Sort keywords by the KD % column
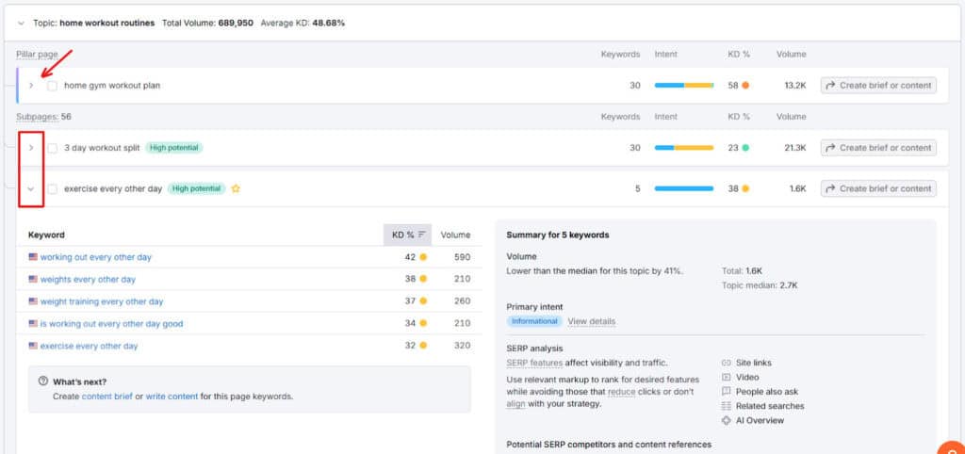Image resolution: width=965 pixels, height=454 pixels. point(408,235)
